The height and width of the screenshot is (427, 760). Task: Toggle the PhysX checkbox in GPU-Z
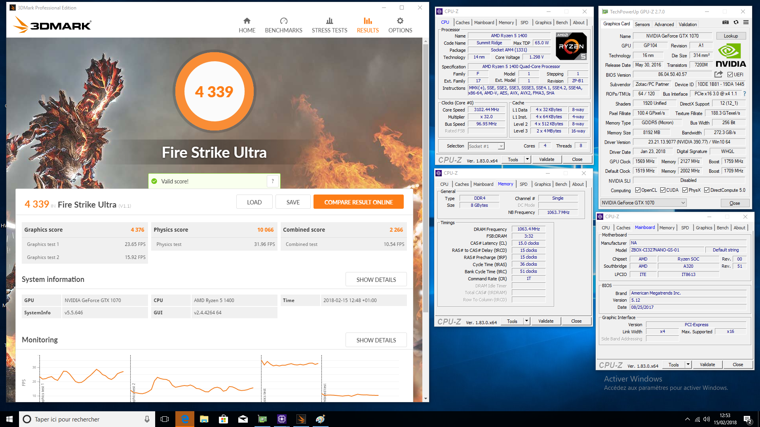pyautogui.click(x=685, y=190)
